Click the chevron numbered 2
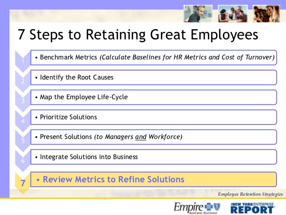The width and height of the screenshot is (286, 215). coord(23,81)
